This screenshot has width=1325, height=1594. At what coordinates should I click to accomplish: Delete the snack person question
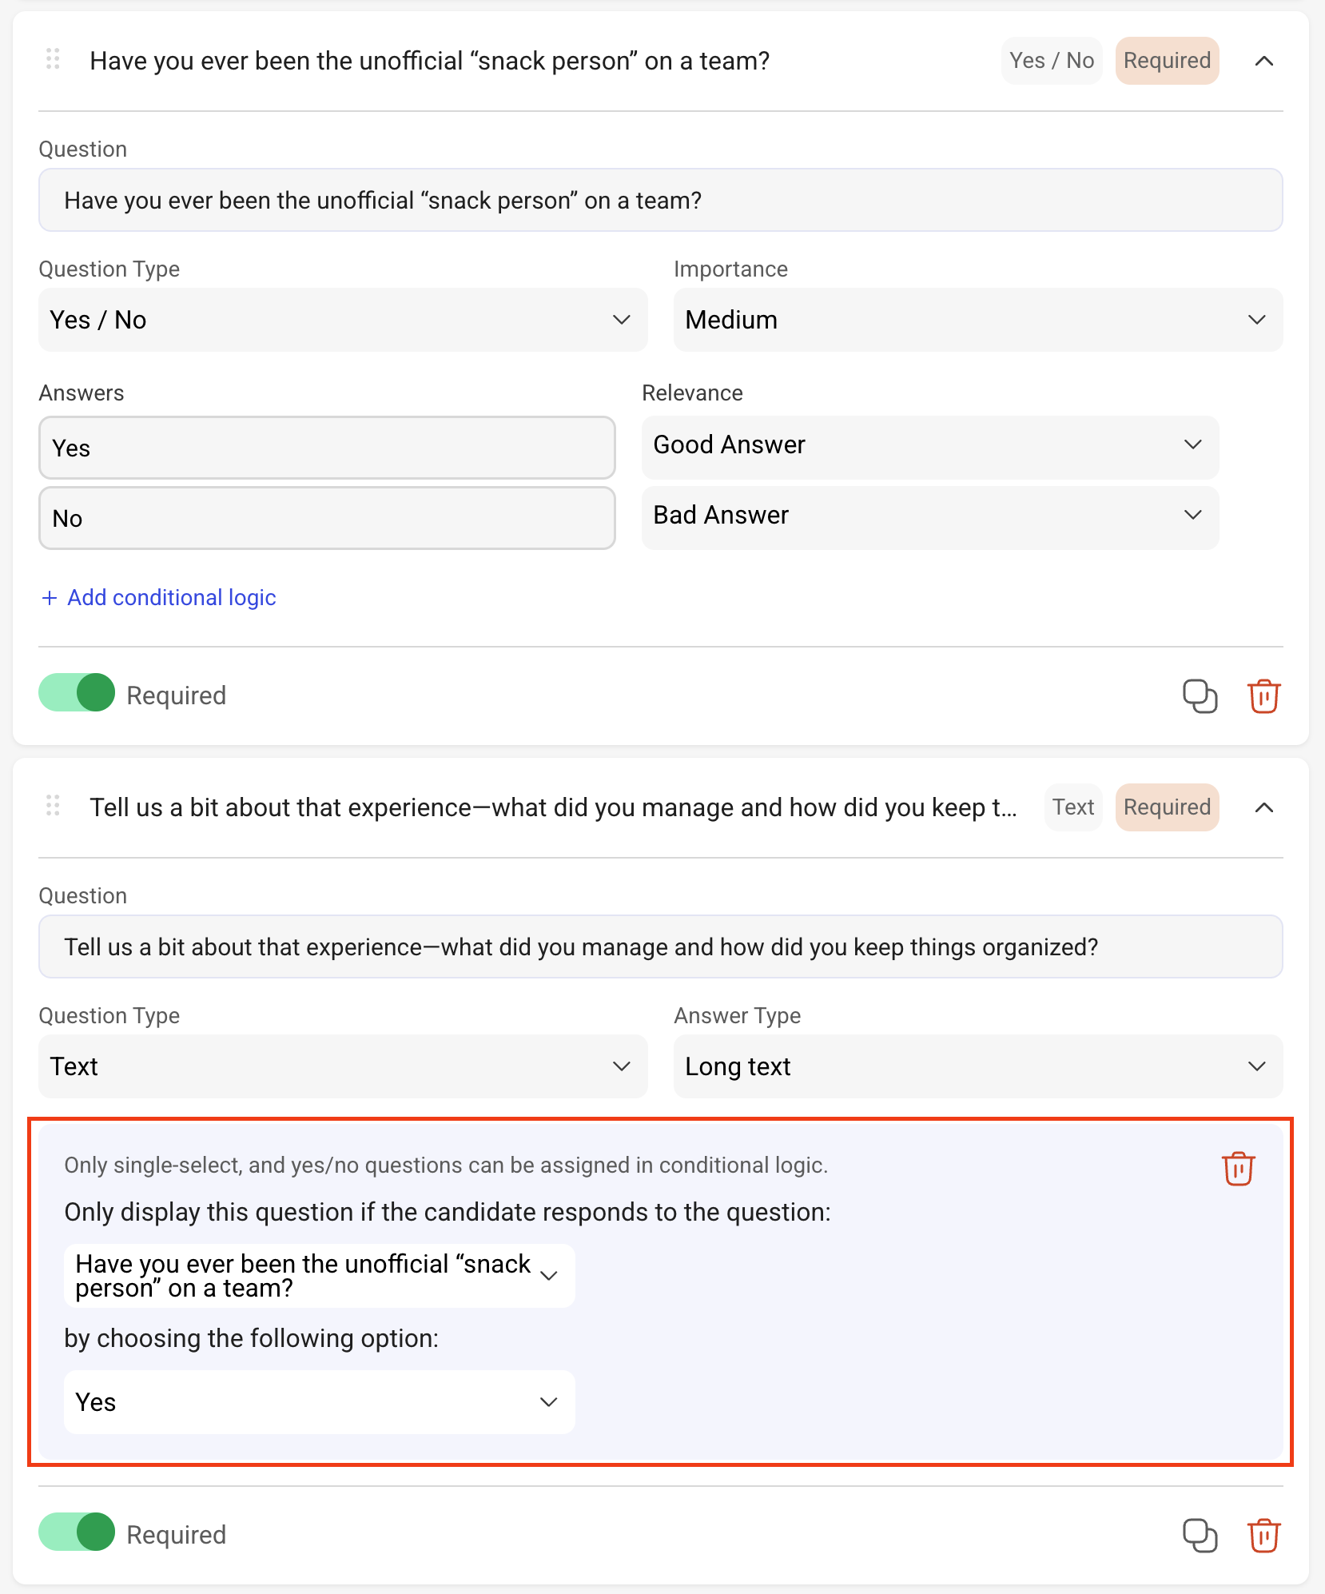(x=1263, y=695)
